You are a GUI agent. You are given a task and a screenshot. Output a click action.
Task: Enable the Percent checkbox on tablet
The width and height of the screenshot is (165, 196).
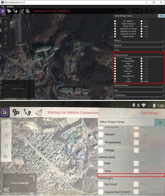(101, 134)
